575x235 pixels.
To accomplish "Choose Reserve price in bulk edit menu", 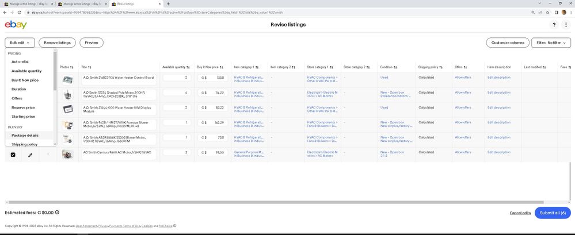I will 23,107.
